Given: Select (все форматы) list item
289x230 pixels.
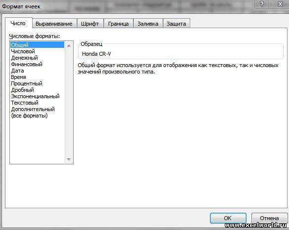Looking at the screenshot, I should (x=29, y=115).
